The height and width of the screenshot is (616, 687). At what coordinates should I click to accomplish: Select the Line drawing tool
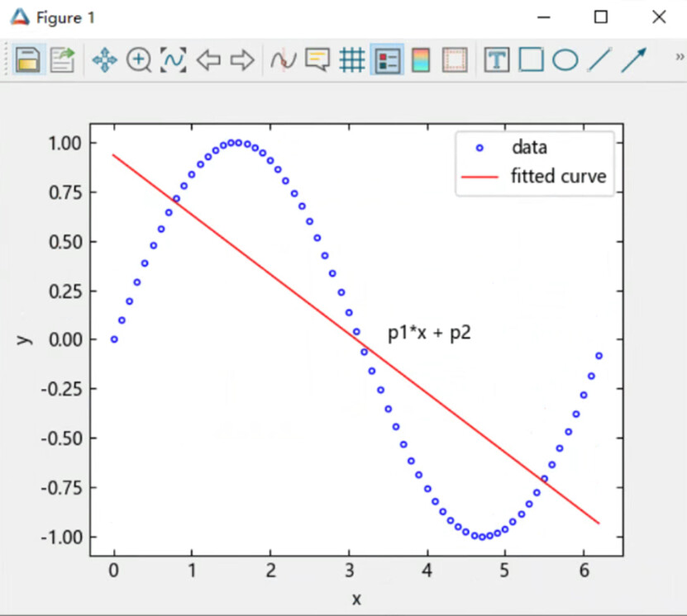click(599, 59)
